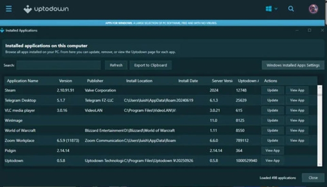The height and width of the screenshot is (187, 327).
Task: Click the VideoLAN publisher cell
Action: (94, 110)
